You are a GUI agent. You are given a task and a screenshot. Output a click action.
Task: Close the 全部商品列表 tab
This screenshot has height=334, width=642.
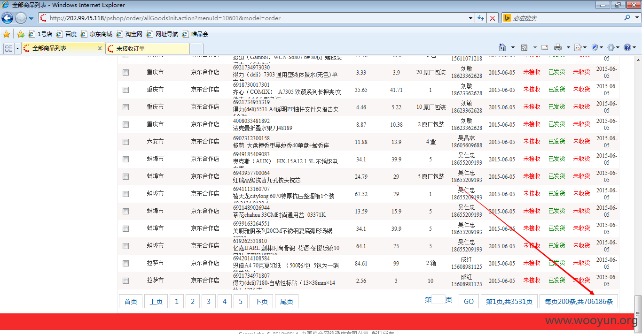[x=100, y=48]
